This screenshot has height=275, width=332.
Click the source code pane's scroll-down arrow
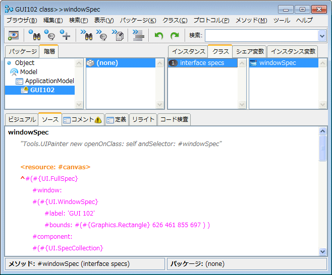point(323,251)
